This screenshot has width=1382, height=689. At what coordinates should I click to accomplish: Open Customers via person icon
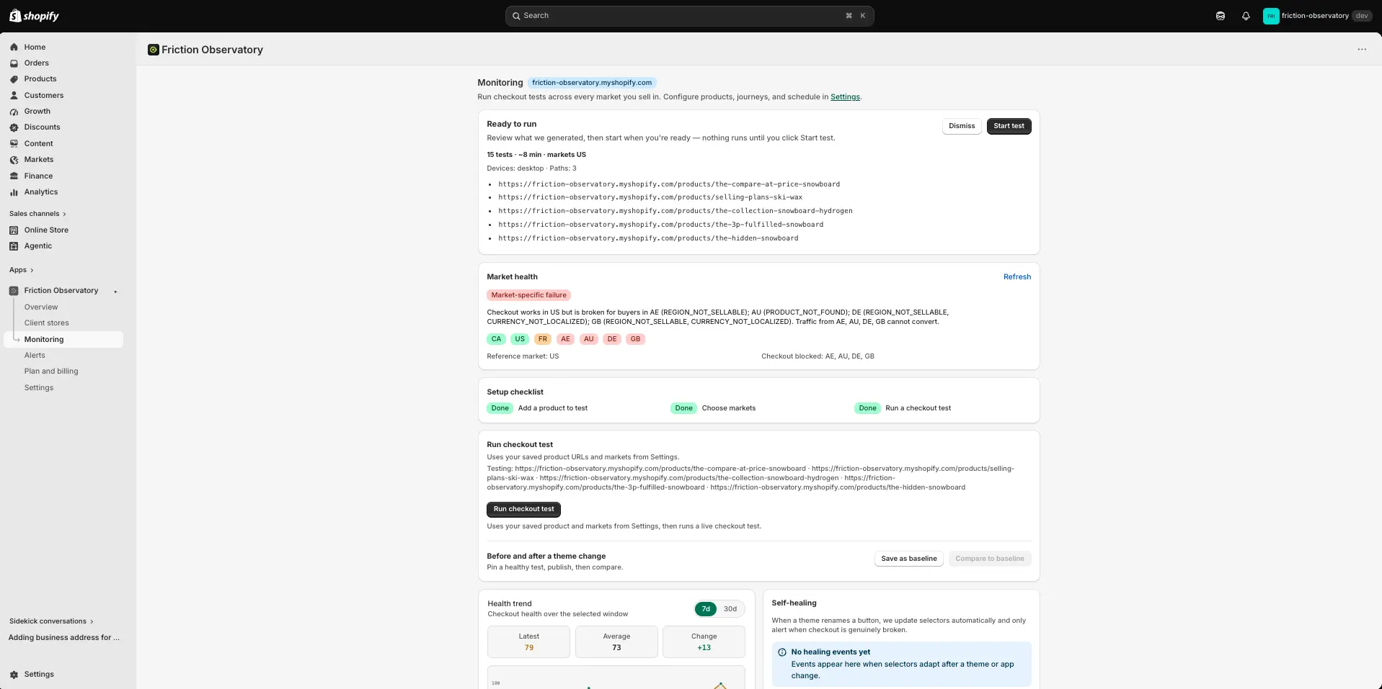coord(14,95)
